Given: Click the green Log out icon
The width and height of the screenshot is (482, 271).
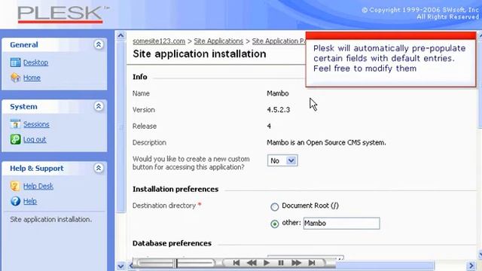Looking at the screenshot, I should tap(15, 139).
